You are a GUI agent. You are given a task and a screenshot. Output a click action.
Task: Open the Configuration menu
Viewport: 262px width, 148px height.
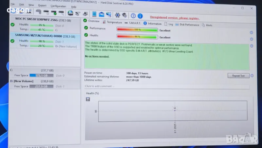(58, 6)
